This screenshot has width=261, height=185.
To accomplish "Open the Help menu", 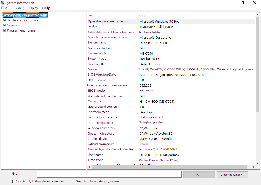I will [46, 8].
